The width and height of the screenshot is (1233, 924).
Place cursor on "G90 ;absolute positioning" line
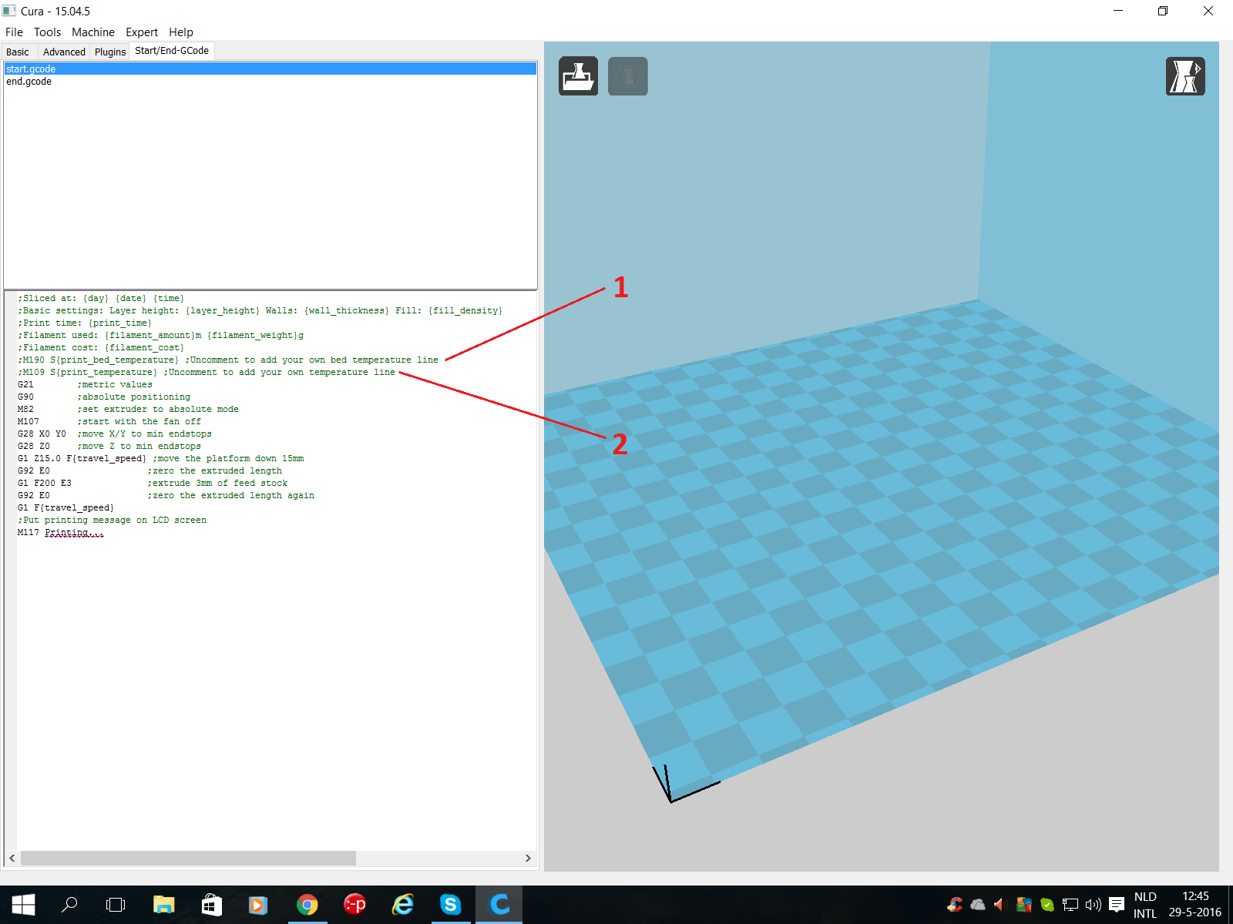(x=104, y=397)
